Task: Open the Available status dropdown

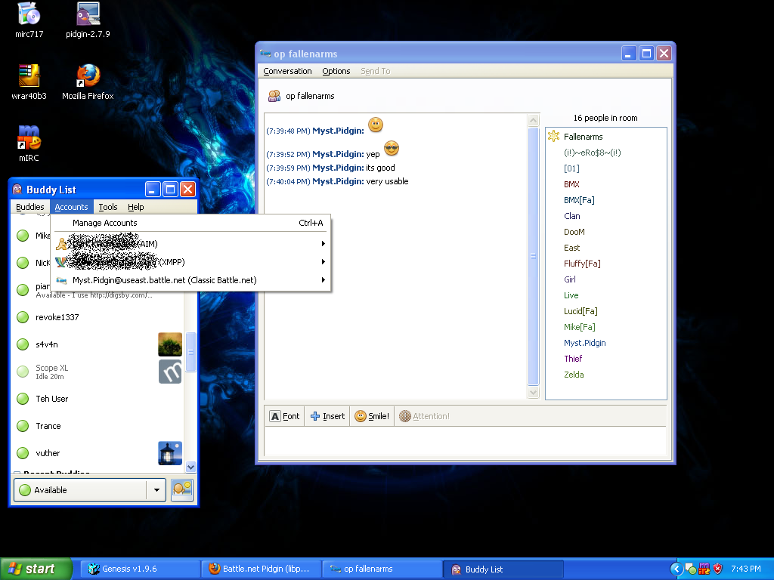Action: click(156, 490)
